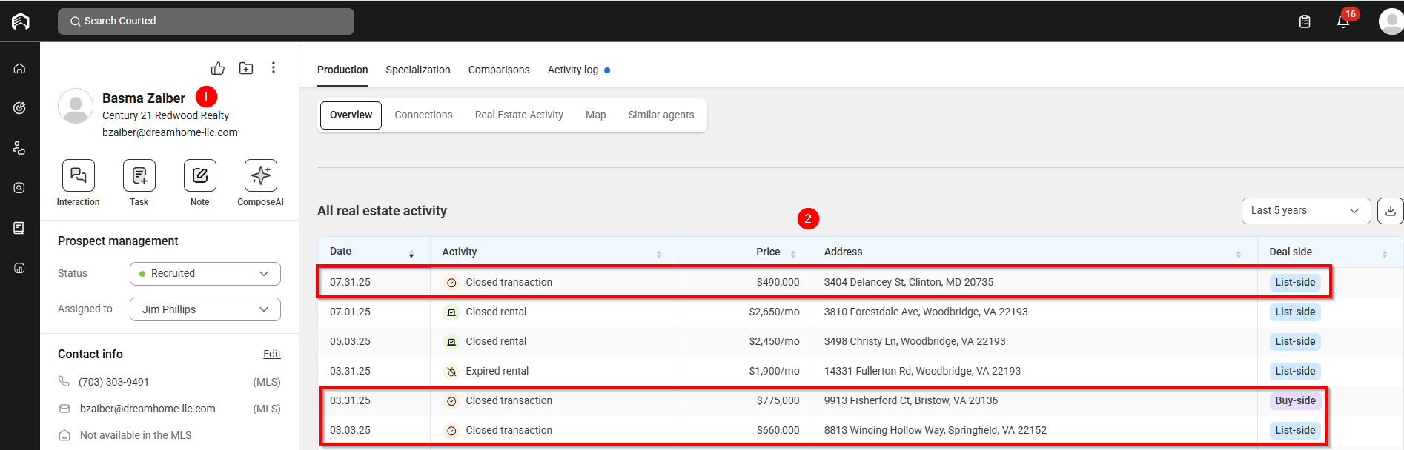The height and width of the screenshot is (450, 1404).
Task: Open the book notes sidebar icon
Action: pyautogui.click(x=20, y=228)
